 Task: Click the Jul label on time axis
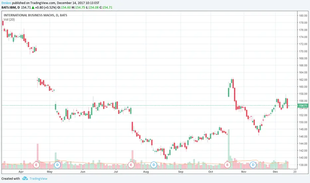116,172
